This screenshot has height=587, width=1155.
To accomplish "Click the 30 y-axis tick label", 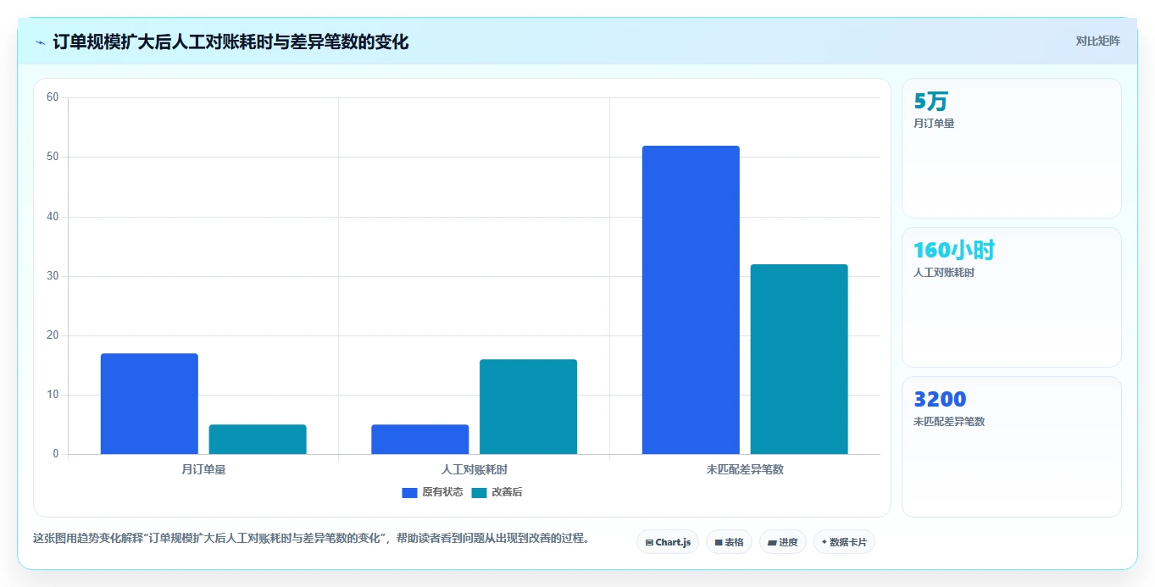I will [x=53, y=276].
